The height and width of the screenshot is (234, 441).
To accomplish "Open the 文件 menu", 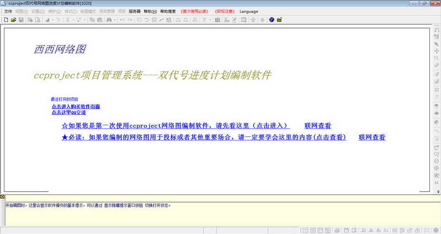I will tap(8, 12).
